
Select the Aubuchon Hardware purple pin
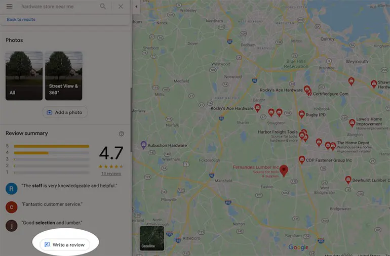point(143,144)
